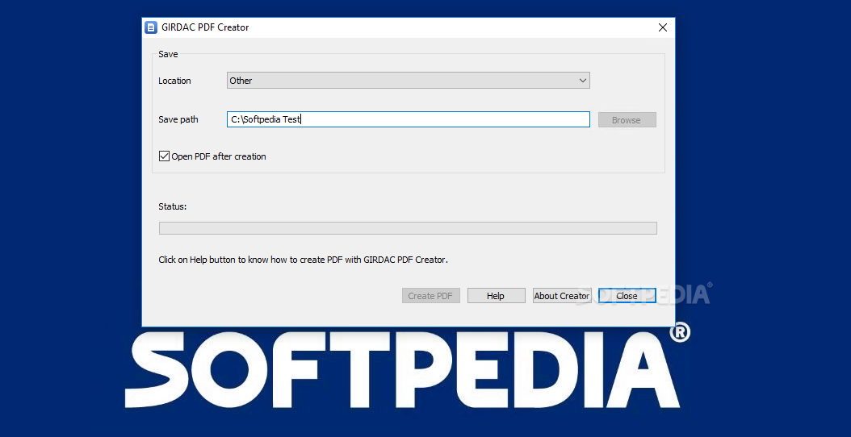Click the About Creator button
Image resolution: width=851 pixels, height=437 pixels.
pos(562,295)
